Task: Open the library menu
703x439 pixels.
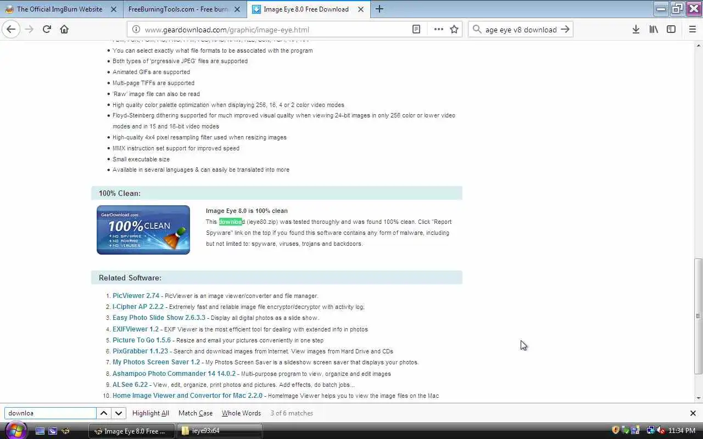Action: (x=654, y=30)
